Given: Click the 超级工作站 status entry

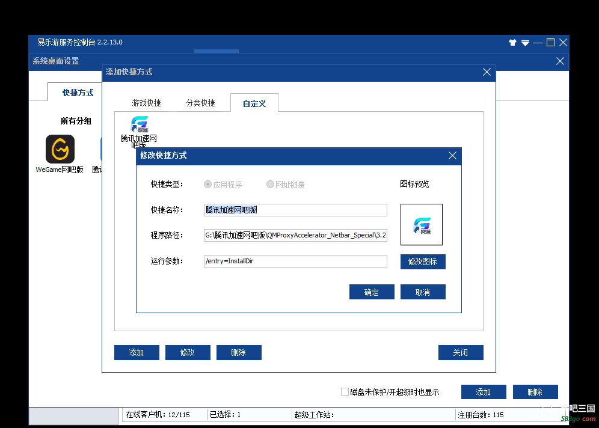Looking at the screenshot, I should 314,415.
